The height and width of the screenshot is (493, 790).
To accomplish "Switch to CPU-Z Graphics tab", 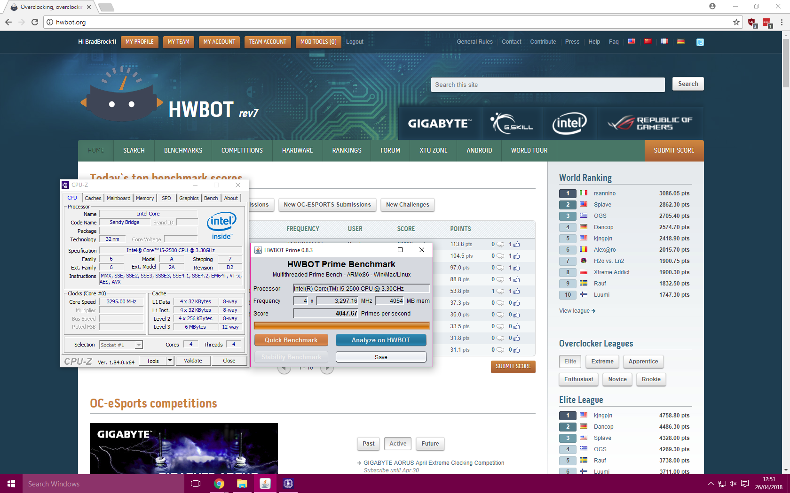I will (x=189, y=198).
